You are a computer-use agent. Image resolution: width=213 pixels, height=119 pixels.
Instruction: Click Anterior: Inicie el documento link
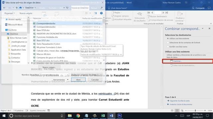[179, 104]
